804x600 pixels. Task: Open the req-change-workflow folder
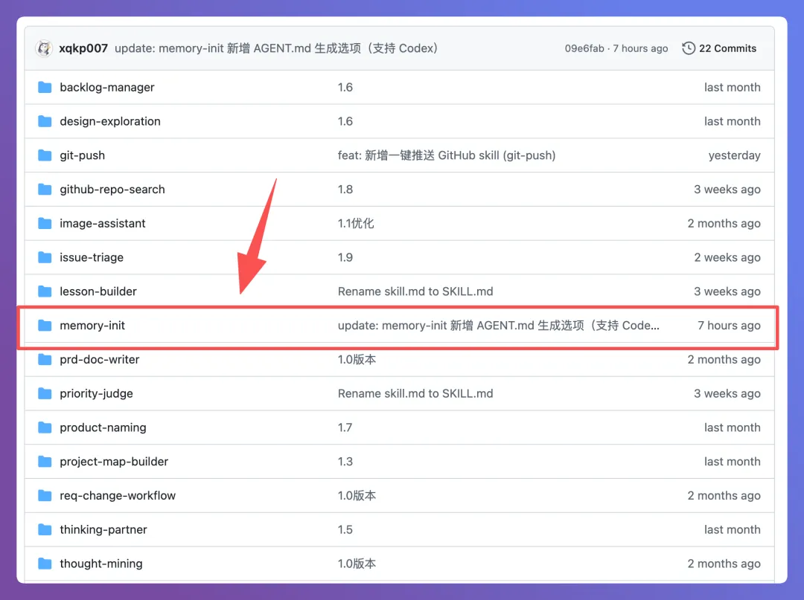click(118, 496)
